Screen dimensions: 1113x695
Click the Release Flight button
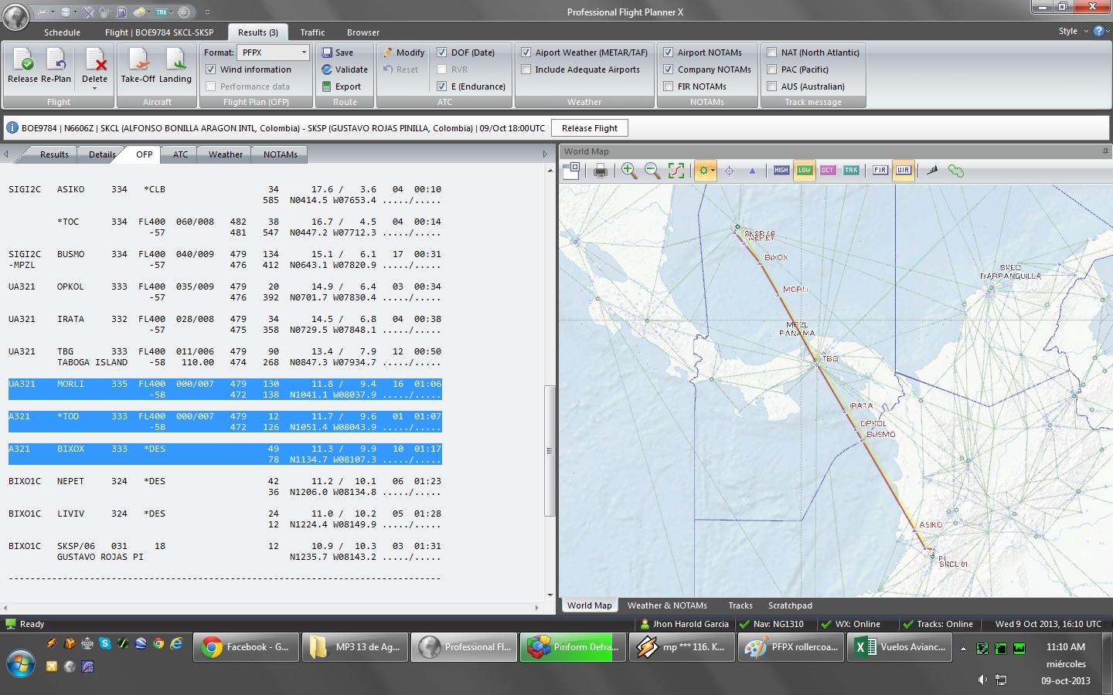coord(590,128)
